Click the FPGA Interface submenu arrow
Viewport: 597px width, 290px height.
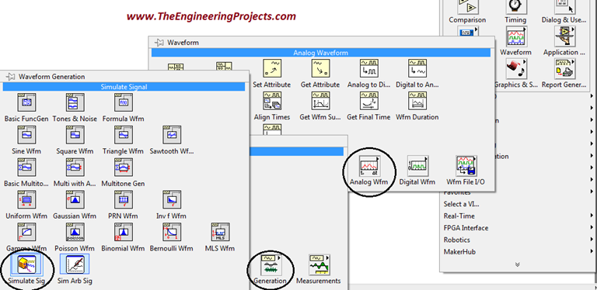coord(592,228)
